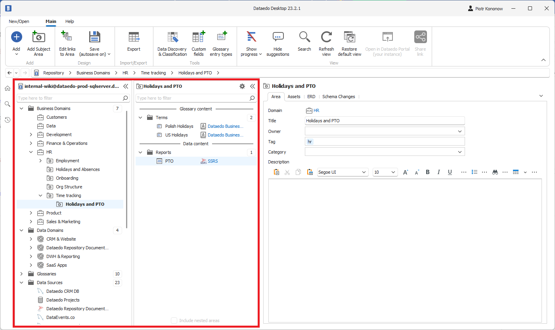Collapse the Holidays and PTO middle panel
Viewport: 555px width, 330px height.
pyautogui.click(x=252, y=86)
